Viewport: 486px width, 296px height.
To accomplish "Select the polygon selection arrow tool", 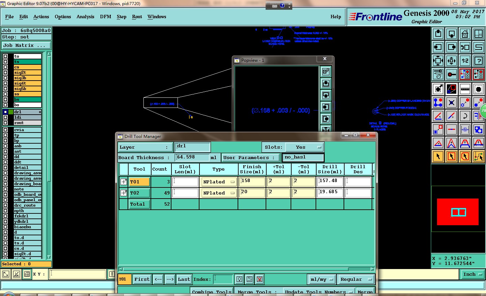I will [x=465, y=156].
